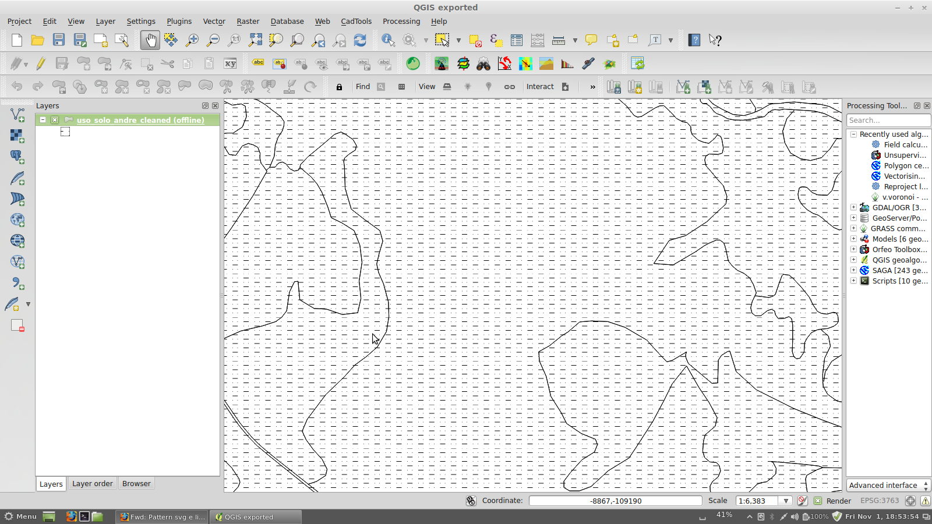Click the EPSG:3763 CRS button
This screenshot has width=932, height=524.
tap(880, 501)
